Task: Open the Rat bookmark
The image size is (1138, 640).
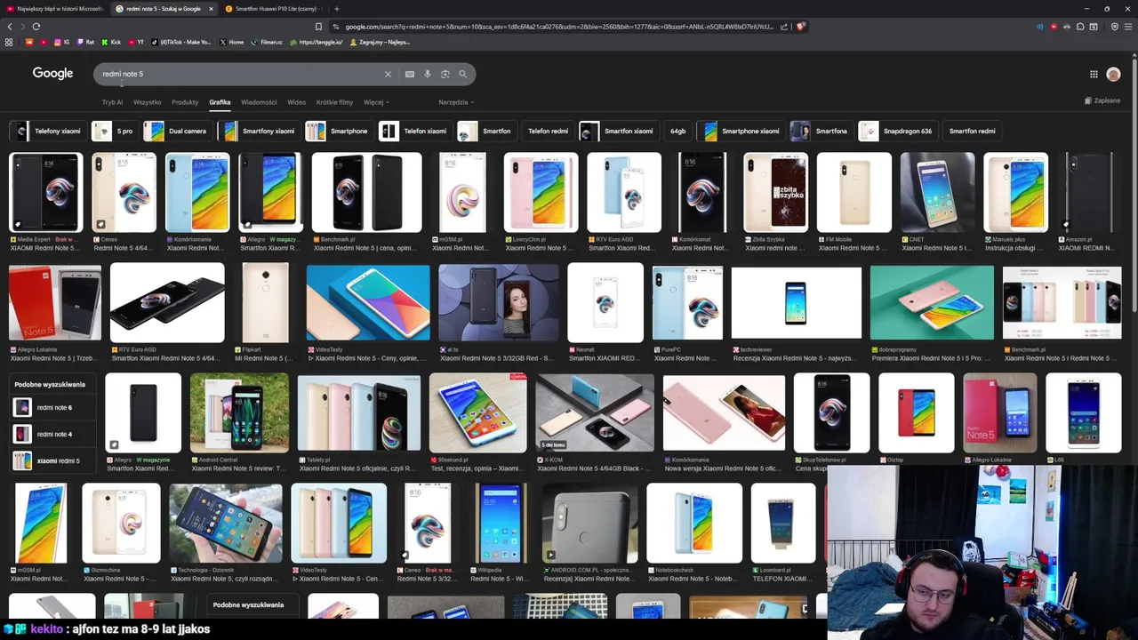Action: (86, 42)
